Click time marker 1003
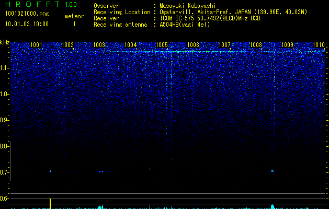Image resolution: width=329 pixels, height=209 pixels. tap(99, 44)
